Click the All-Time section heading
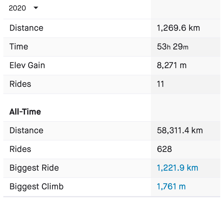Screen dimensions: 223x202 pos(25,112)
